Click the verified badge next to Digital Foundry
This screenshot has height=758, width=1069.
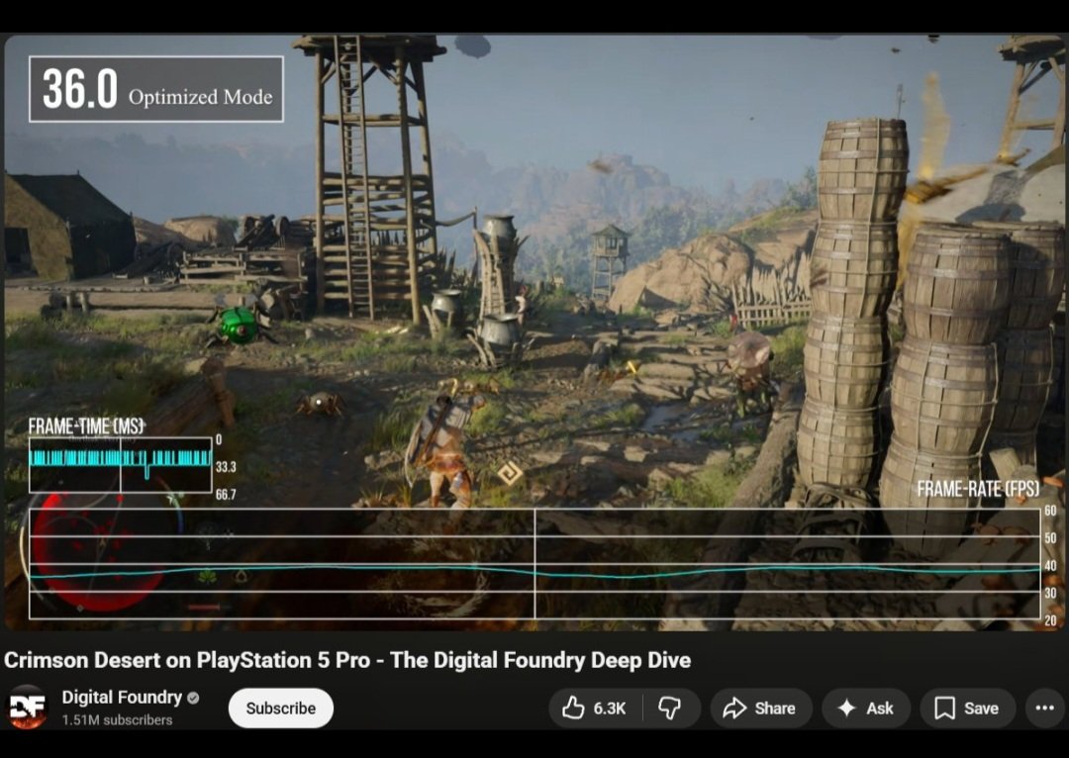[x=193, y=698]
